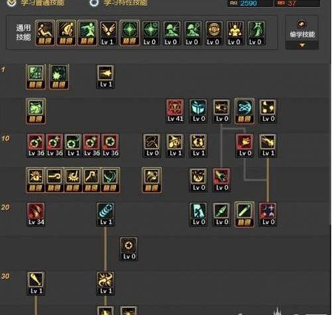The width and height of the screenshot is (332, 315).
Task: Click the red skill icon labeled Lv 41
Action: (175, 111)
